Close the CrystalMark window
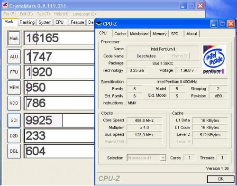 tap(200, 6)
